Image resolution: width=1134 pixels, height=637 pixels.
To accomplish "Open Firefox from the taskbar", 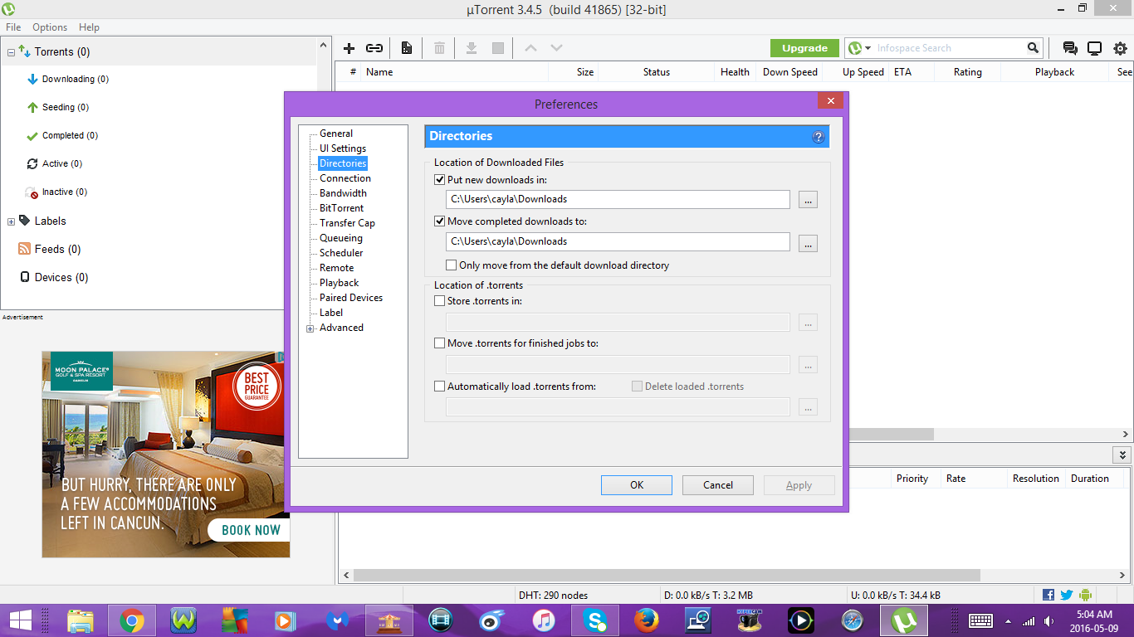I will (x=646, y=620).
